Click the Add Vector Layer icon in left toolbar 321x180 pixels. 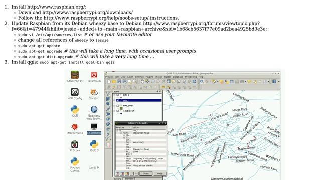[x=108, y=94]
